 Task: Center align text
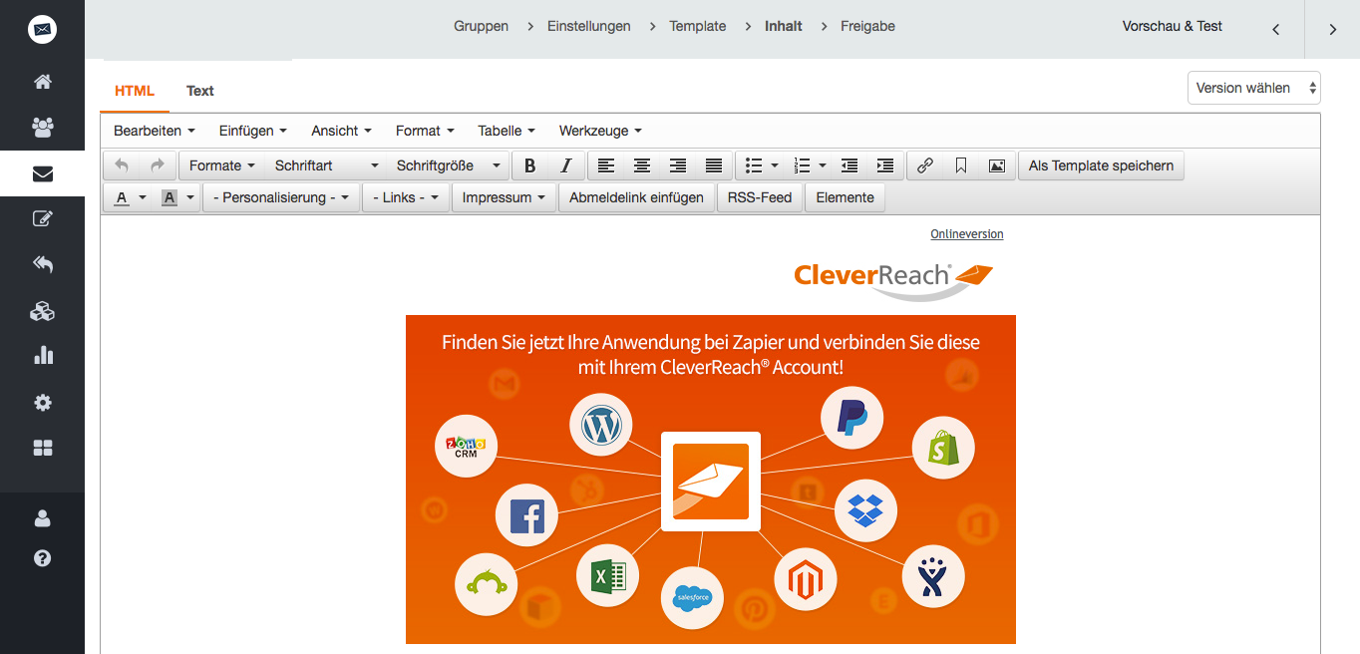point(642,165)
